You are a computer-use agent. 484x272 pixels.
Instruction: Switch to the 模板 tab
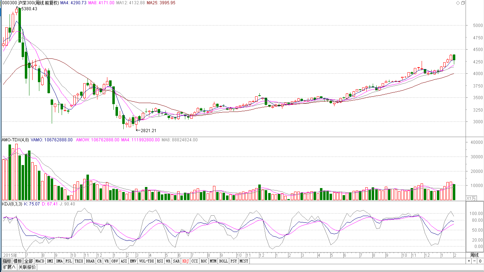(x=18, y=261)
